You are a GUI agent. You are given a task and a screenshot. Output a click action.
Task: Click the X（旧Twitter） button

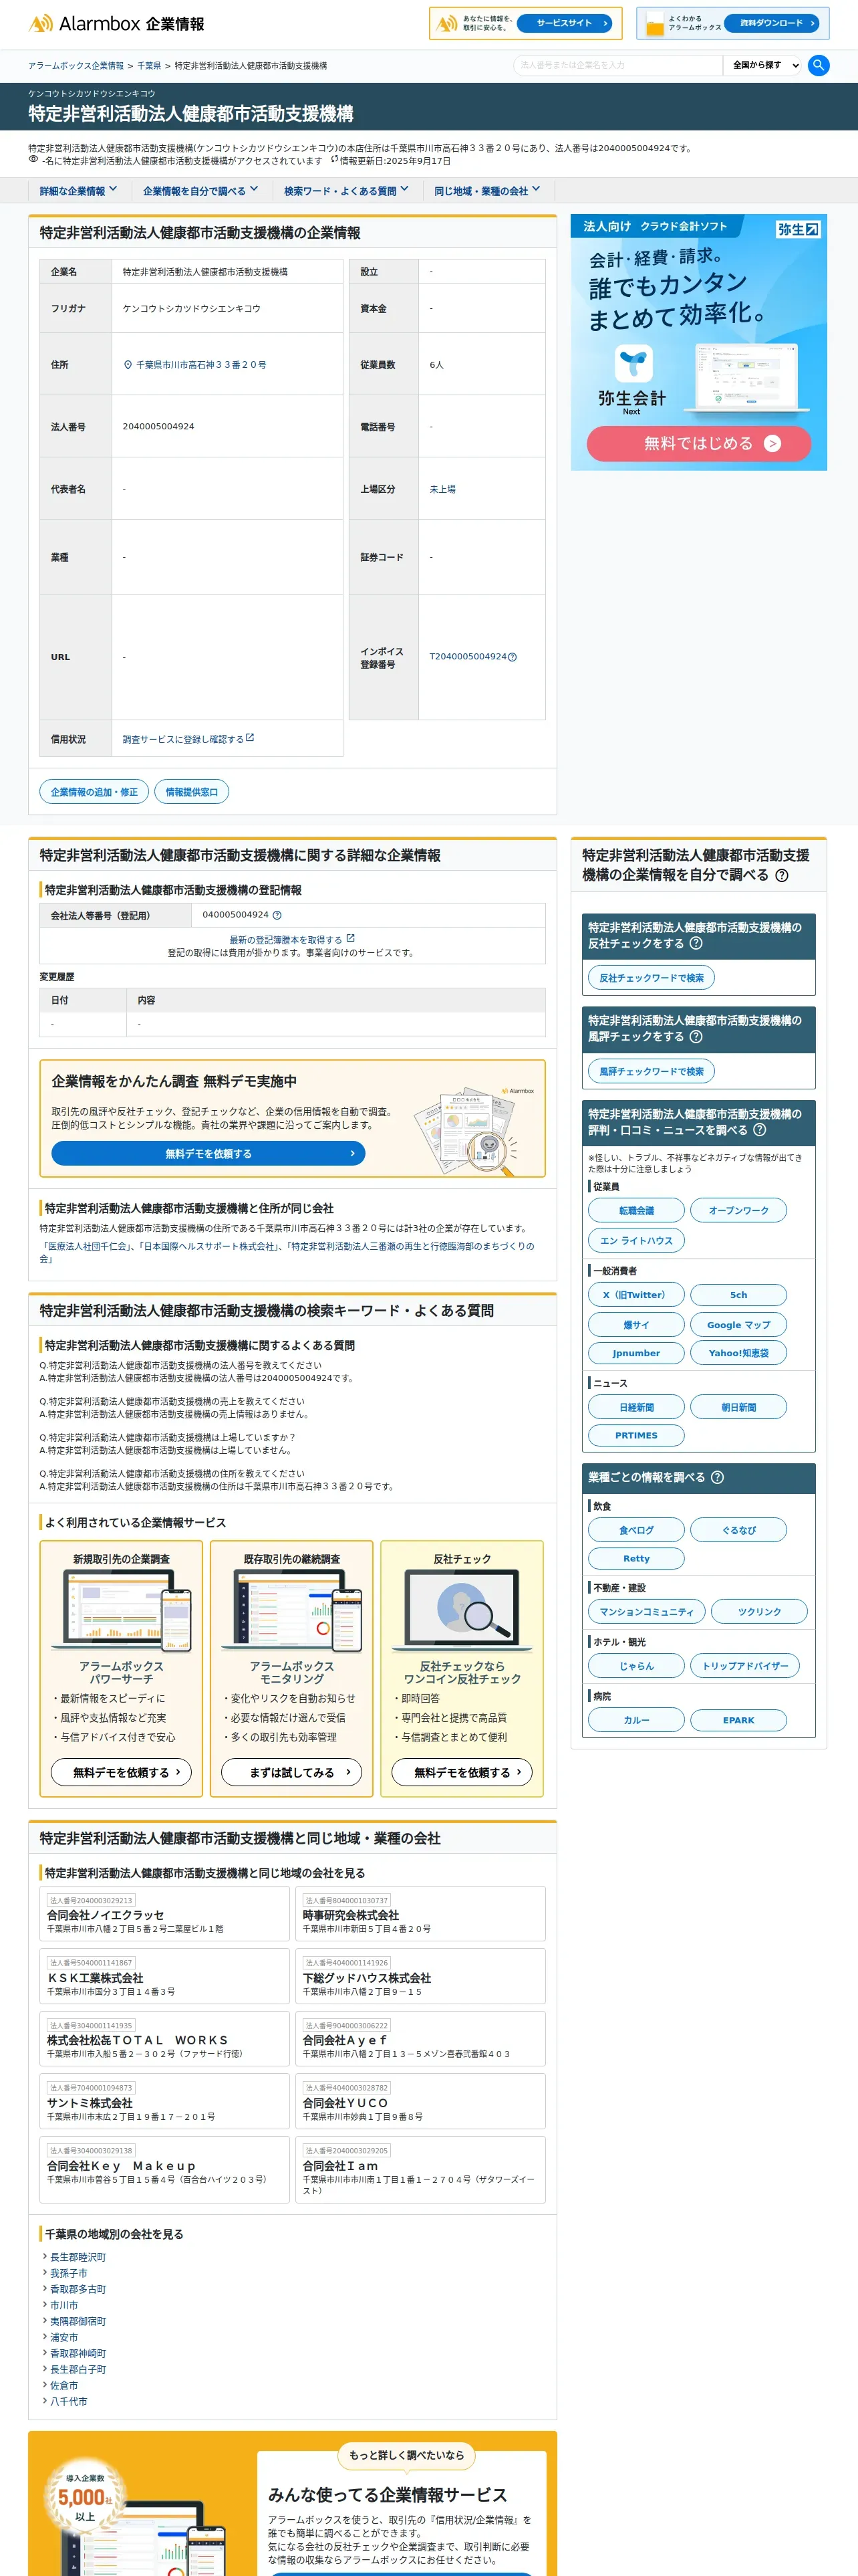(636, 1294)
